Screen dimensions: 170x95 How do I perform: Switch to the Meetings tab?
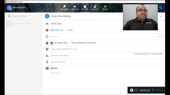(x=85, y=8)
